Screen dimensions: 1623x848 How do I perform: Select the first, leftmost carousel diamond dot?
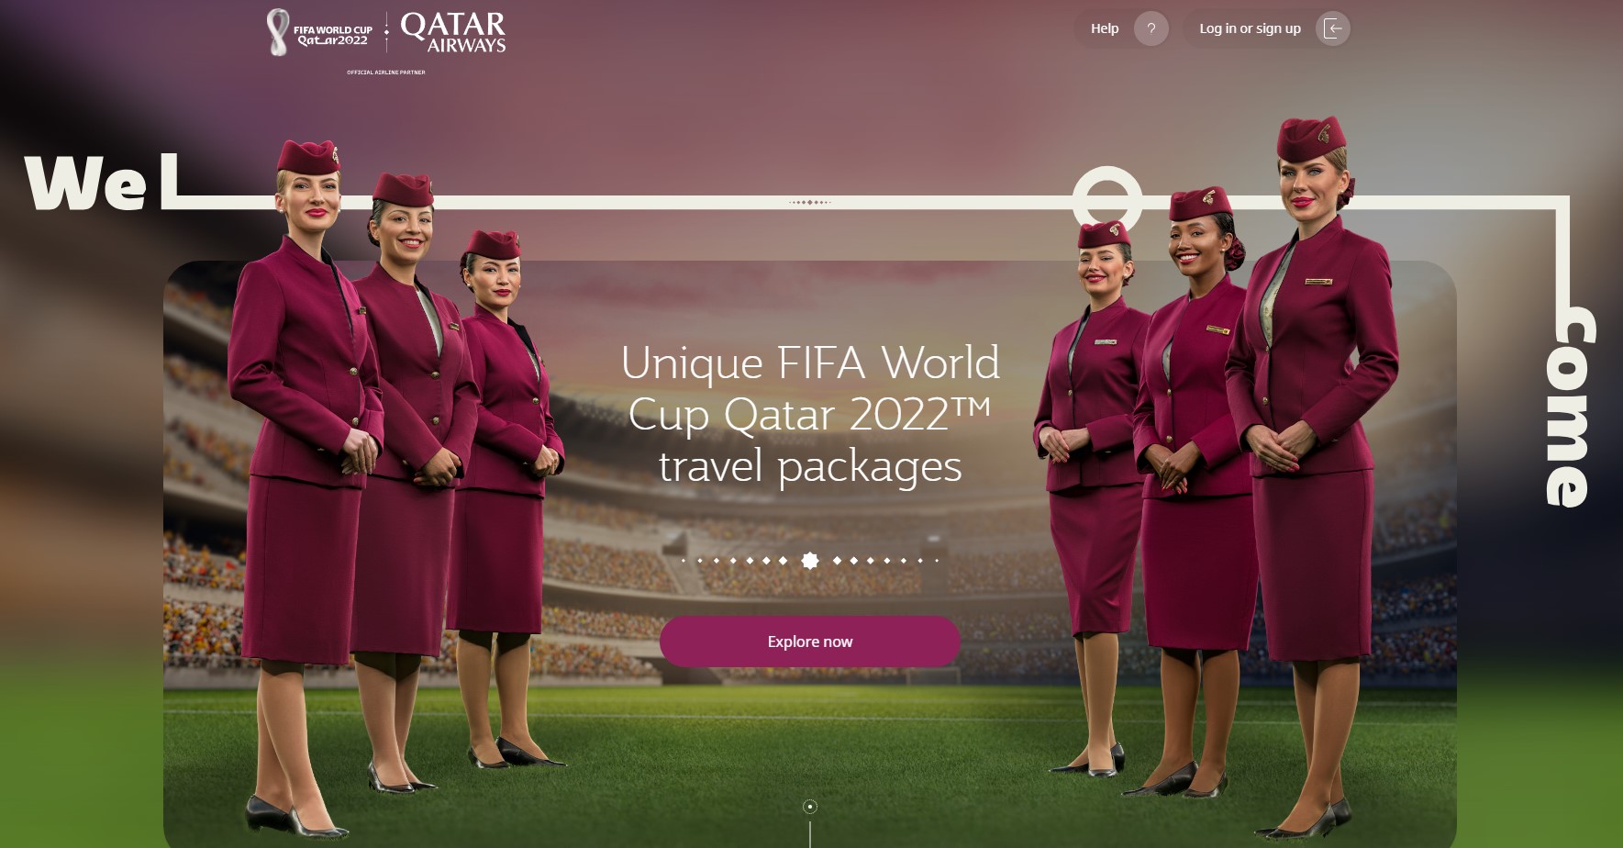684,561
